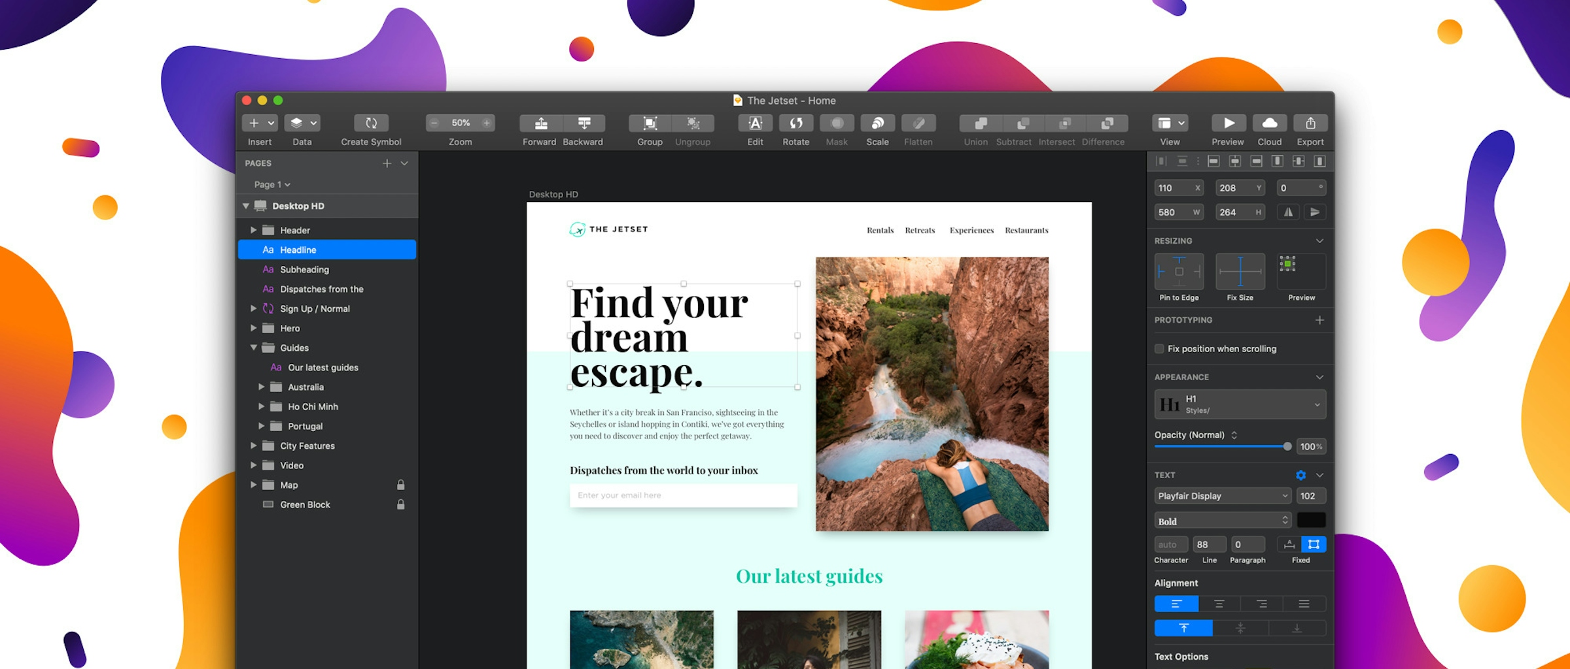Choose center text alignment button
The height and width of the screenshot is (669, 1570).
pos(1219,604)
